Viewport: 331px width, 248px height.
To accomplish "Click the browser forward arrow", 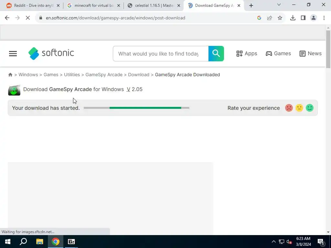I will point(17,18).
